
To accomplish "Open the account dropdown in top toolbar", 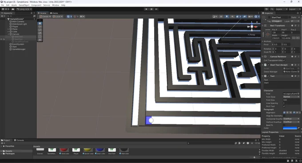I will [x=5, y=9].
